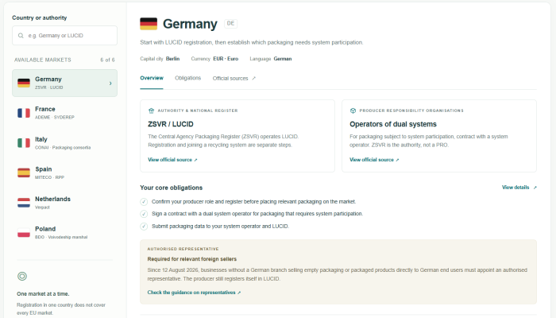Open View details for core obligations
556x318 pixels.
pyautogui.click(x=519, y=188)
